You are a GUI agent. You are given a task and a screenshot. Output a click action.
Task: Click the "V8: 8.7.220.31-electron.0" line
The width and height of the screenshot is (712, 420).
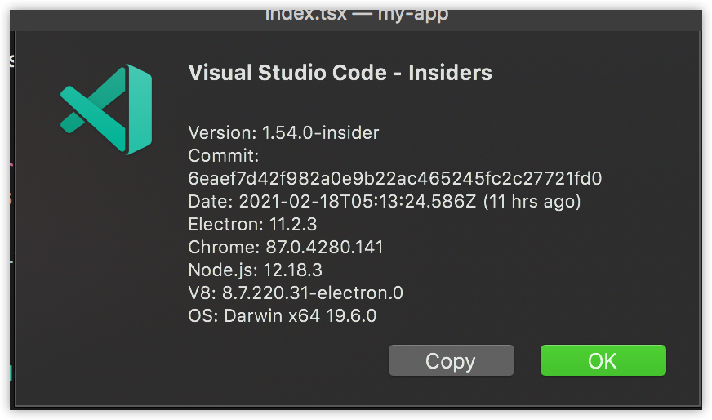[296, 293]
